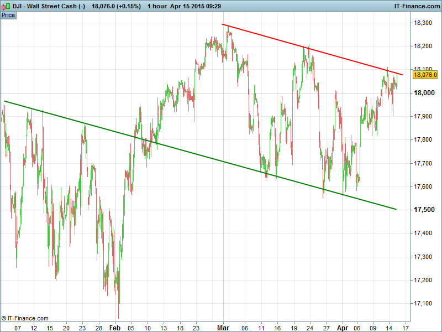Viewport: 442px width, 332px height.
Task: Click the 17,700 price axis label
Action: 423,163
